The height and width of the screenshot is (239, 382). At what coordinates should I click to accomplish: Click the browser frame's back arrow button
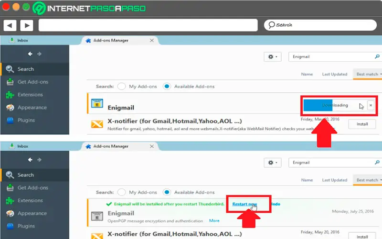10,25
